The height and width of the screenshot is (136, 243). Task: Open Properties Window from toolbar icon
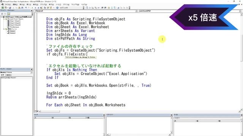pyautogui.click(x=48, y=8)
